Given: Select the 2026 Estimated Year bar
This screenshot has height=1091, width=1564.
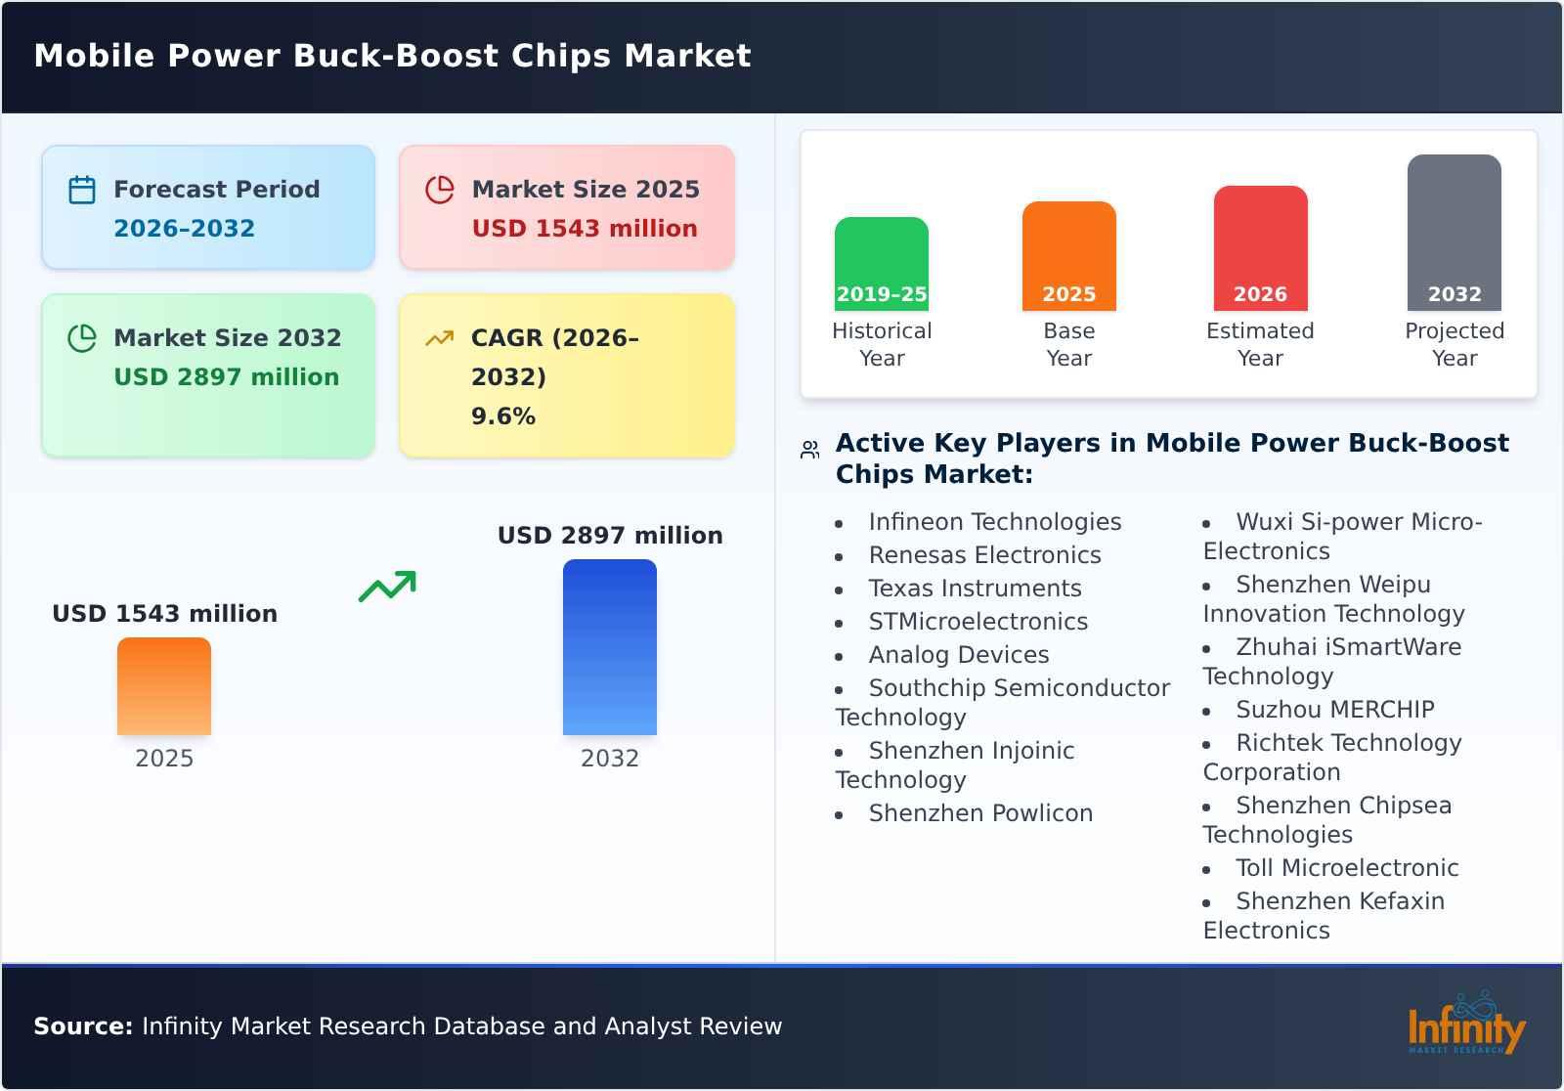Looking at the screenshot, I should (x=1260, y=249).
